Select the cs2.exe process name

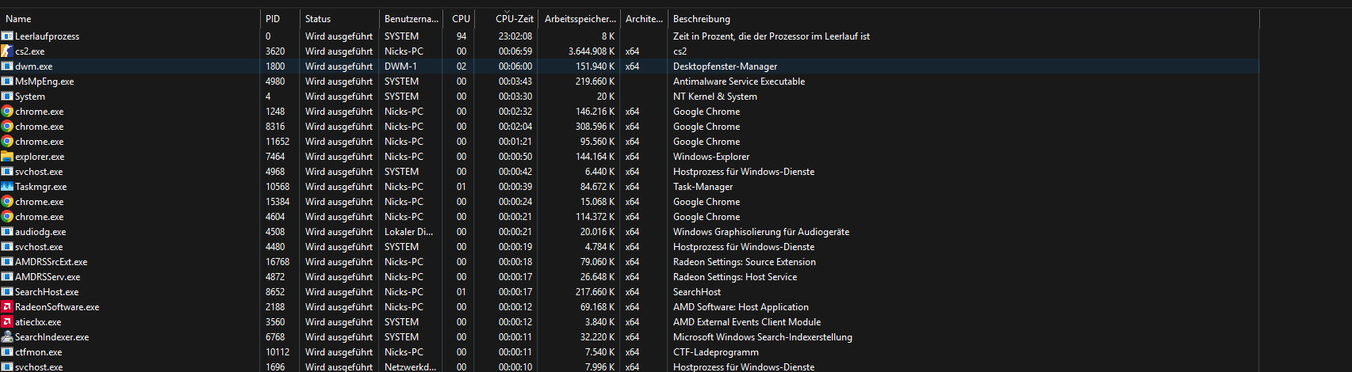pos(30,51)
